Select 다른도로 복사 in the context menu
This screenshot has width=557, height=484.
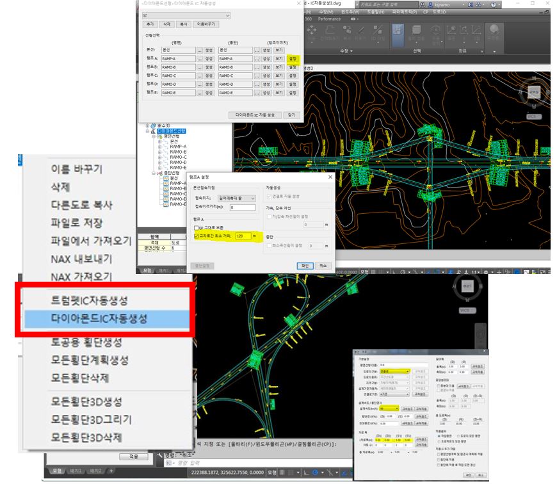point(82,205)
